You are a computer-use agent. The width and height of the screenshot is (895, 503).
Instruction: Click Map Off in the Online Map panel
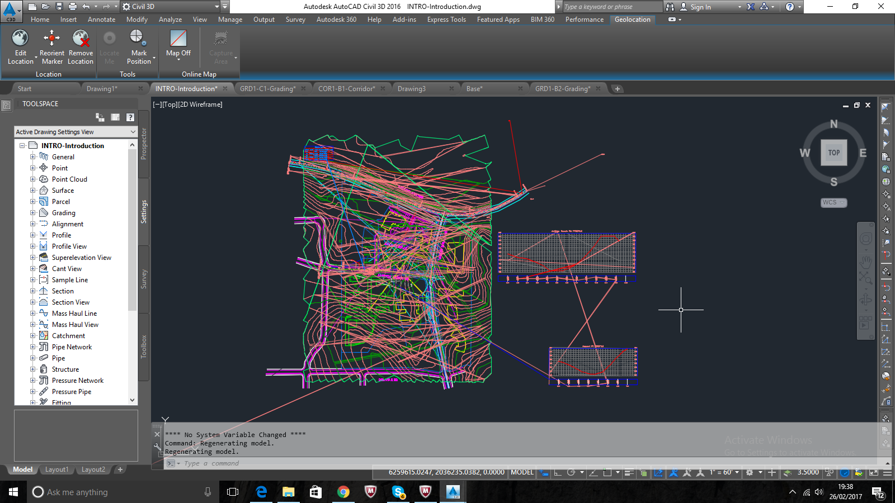(x=178, y=45)
